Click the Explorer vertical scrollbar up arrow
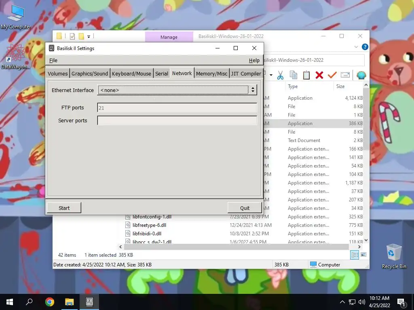Viewport: 414px width, 310px height. click(x=366, y=85)
